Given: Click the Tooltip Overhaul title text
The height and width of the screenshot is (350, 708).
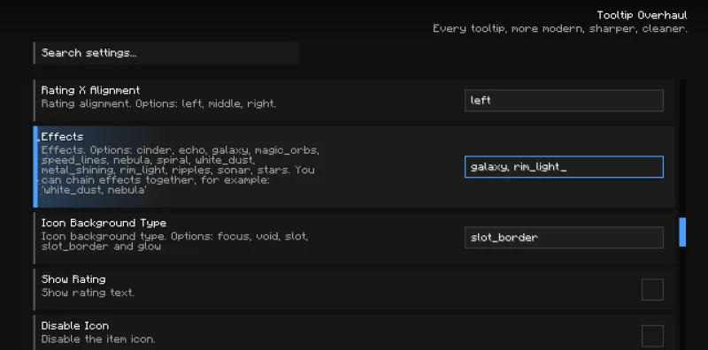Looking at the screenshot, I should [643, 15].
